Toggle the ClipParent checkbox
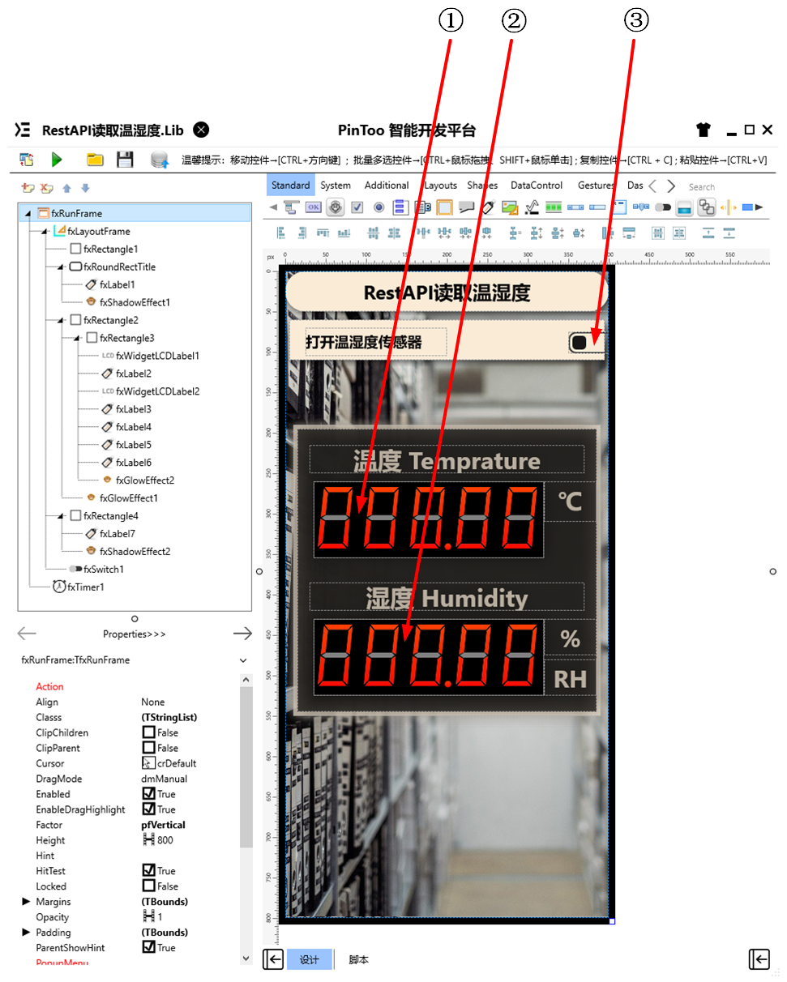 148,748
